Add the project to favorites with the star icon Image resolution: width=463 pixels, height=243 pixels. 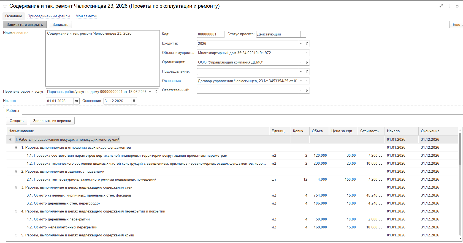5,6
